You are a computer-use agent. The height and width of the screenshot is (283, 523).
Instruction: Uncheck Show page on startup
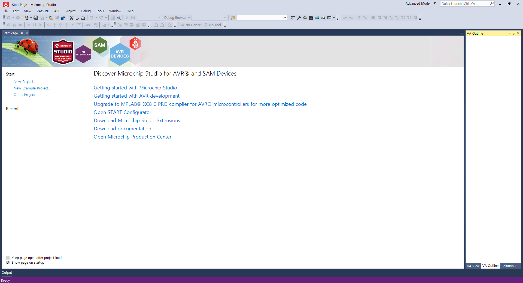pos(8,263)
